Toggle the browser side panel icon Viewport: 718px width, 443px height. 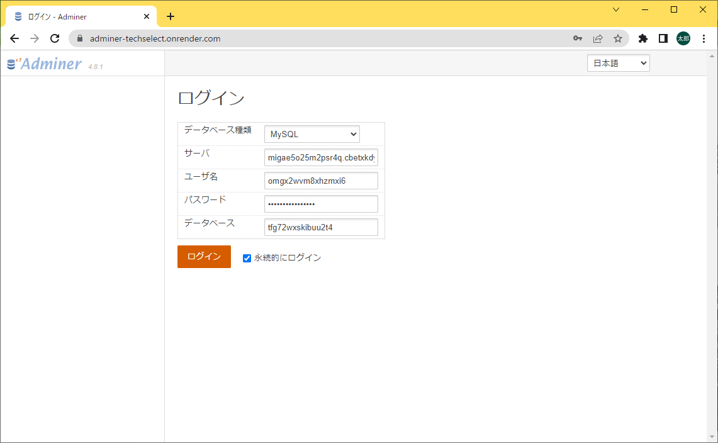coord(663,38)
